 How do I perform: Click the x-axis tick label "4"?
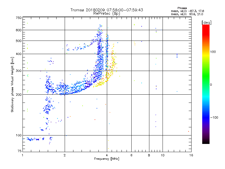[x=107, y=155]
